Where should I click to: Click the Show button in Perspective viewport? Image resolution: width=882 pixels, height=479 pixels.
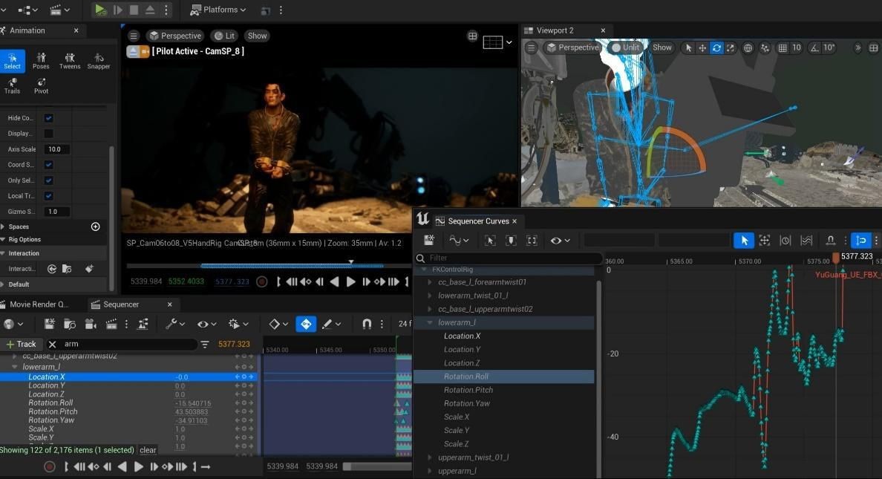(257, 36)
